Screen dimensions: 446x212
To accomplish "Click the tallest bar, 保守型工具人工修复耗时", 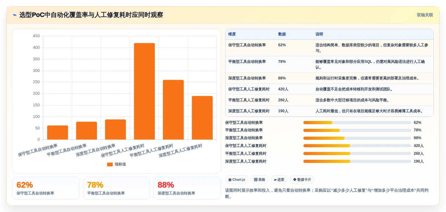I will click(144, 91).
